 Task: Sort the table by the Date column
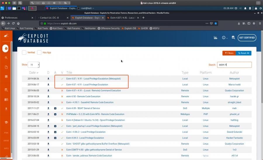[x=34, y=73]
